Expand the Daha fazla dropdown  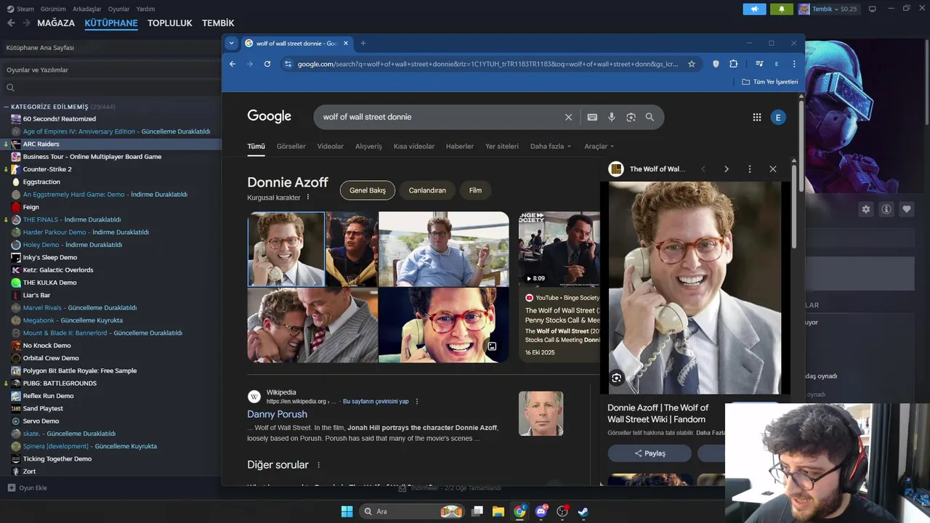click(x=551, y=146)
